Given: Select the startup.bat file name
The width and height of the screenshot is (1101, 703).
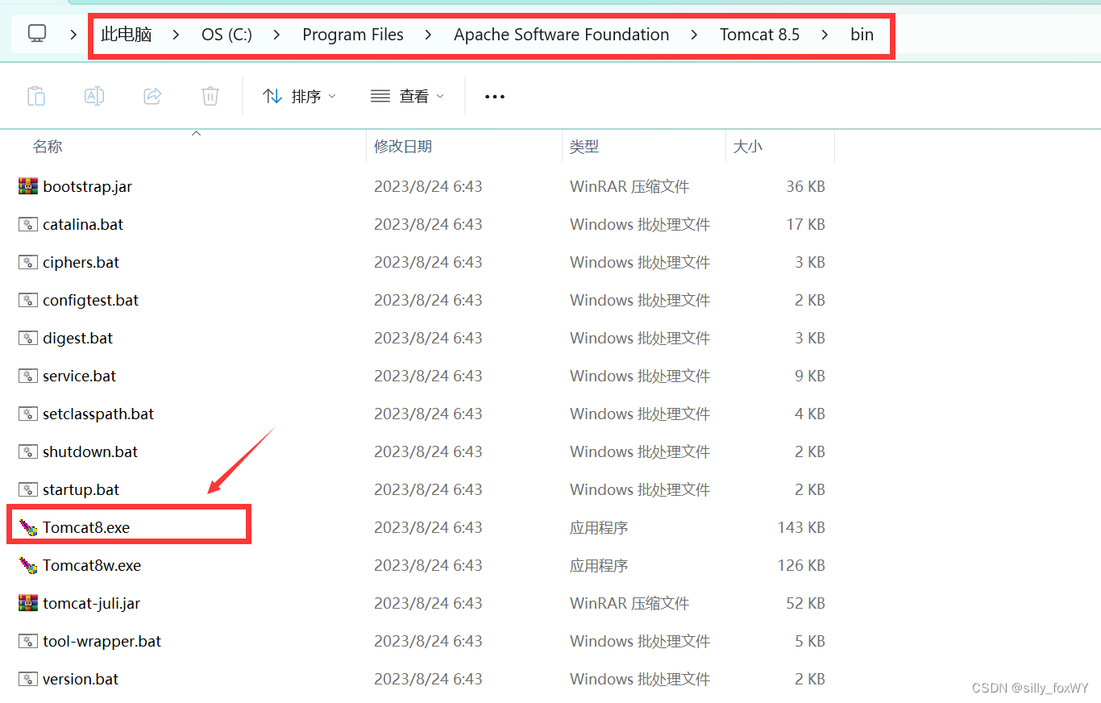Looking at the screenshot, I should click(x=81, y=489).
